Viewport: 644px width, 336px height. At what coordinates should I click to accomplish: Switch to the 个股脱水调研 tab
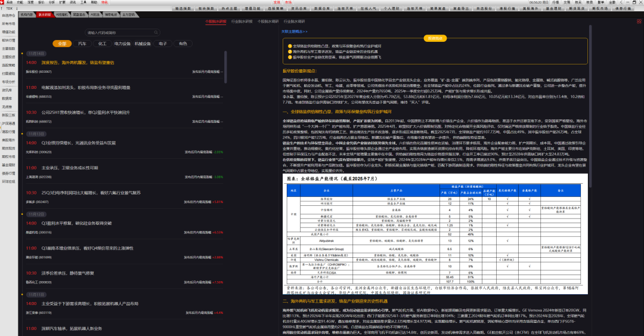(x=268, y=21)
